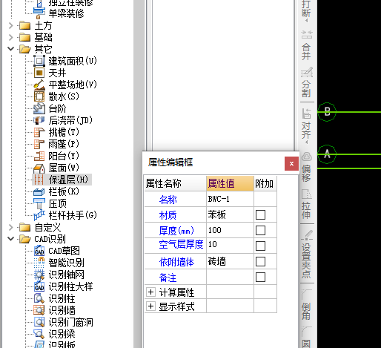
Task: Select the 阳台(Y) icon
Action: [39, 156]
